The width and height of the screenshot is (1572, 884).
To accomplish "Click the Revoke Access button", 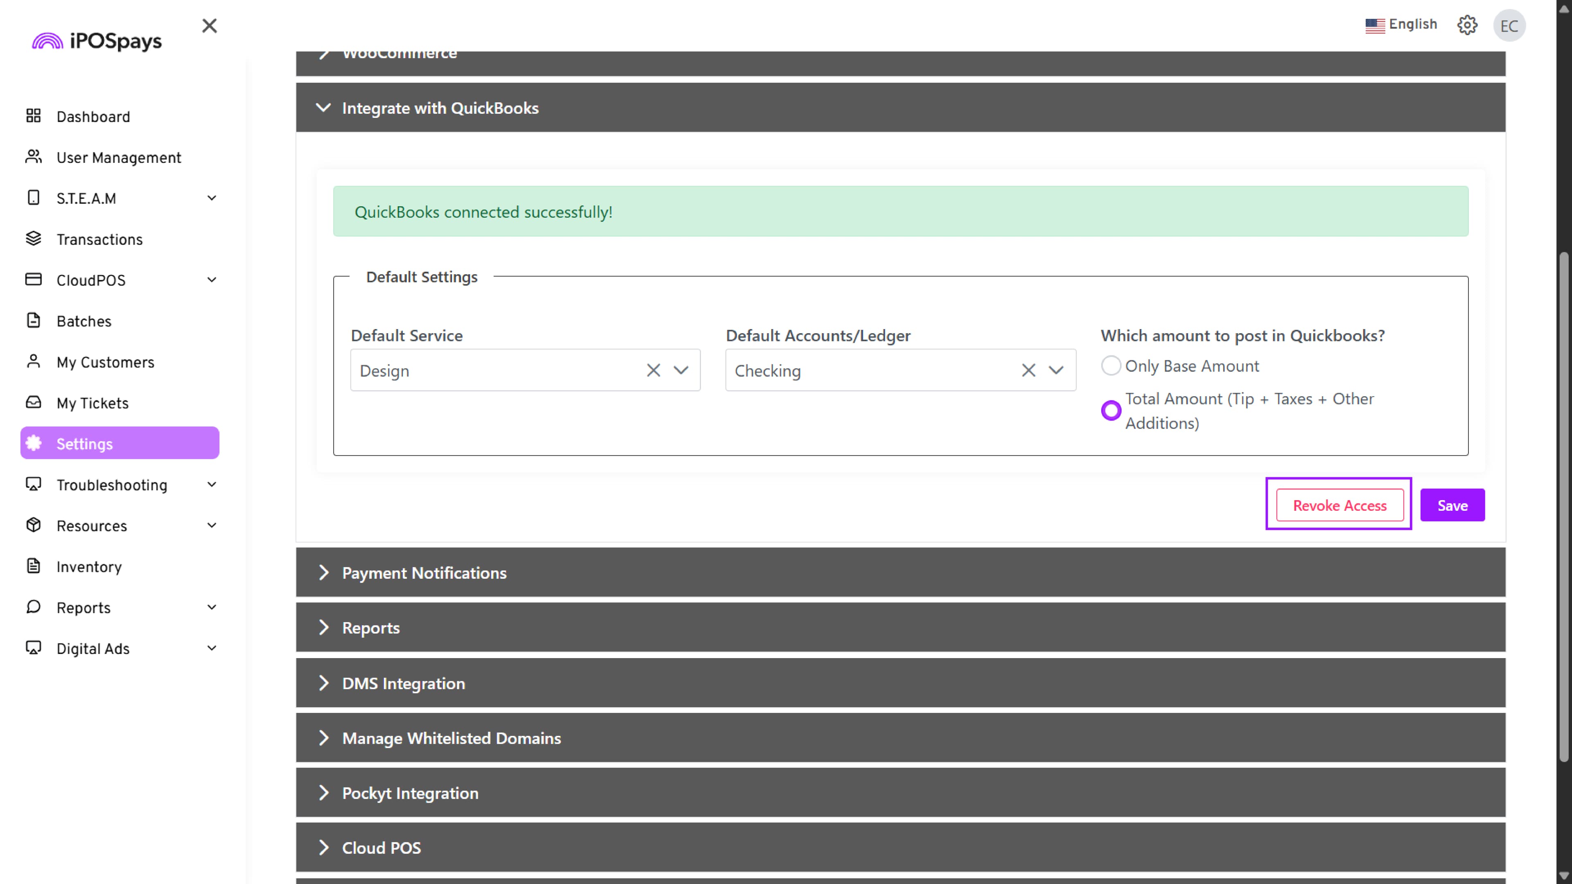I will (x=1339, y=505).
